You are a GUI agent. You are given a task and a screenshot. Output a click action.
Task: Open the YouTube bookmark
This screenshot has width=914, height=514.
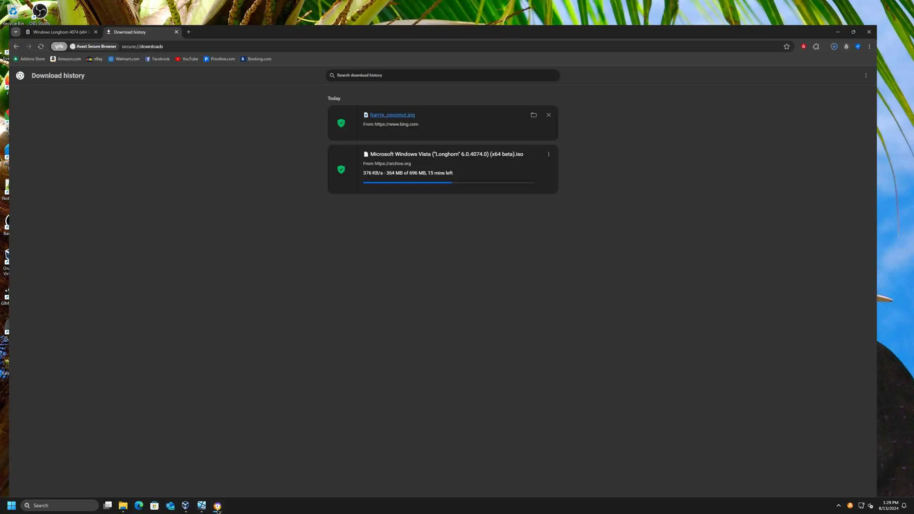187,59
